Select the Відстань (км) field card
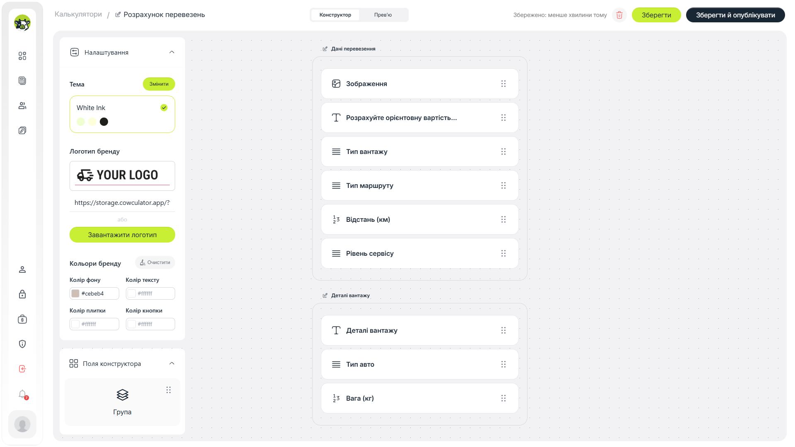The height and width of the screenshot is (447, 795). coord(419,219)
